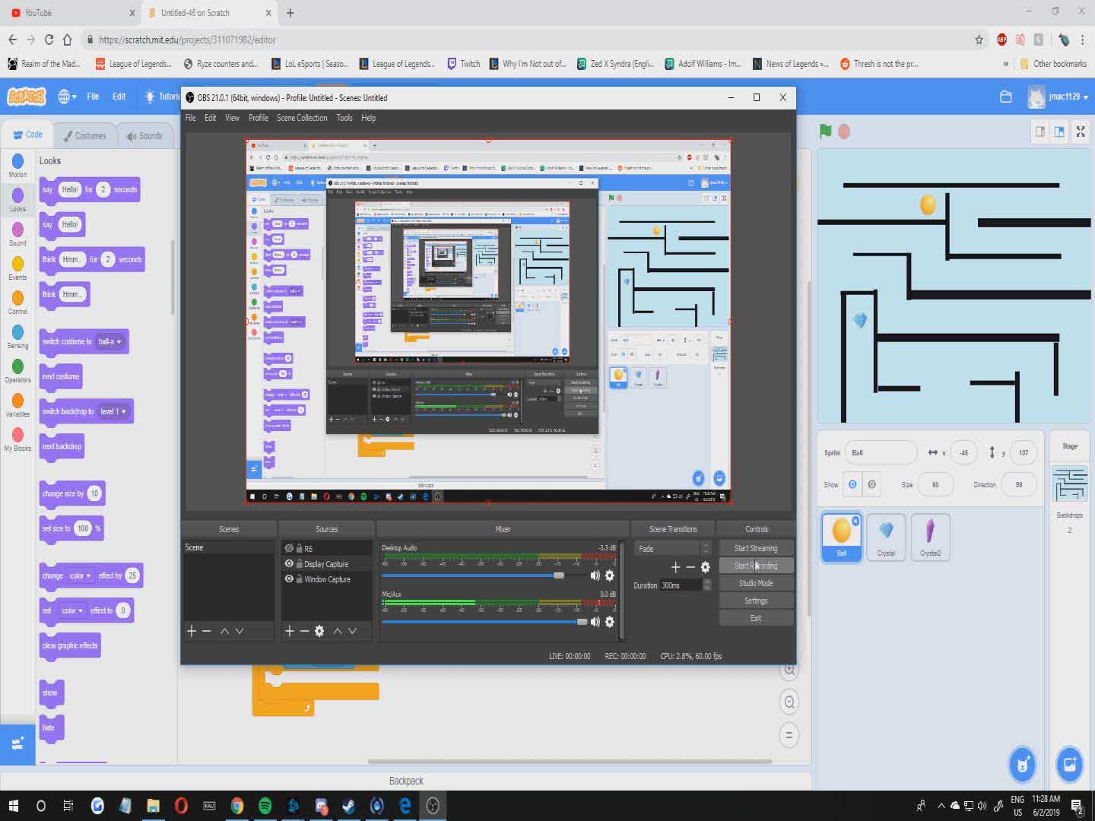The height and width of the screenshot is (821, 1095).
Task: Open the Fade scene transition dropdown
Action: tap(674, 548)
